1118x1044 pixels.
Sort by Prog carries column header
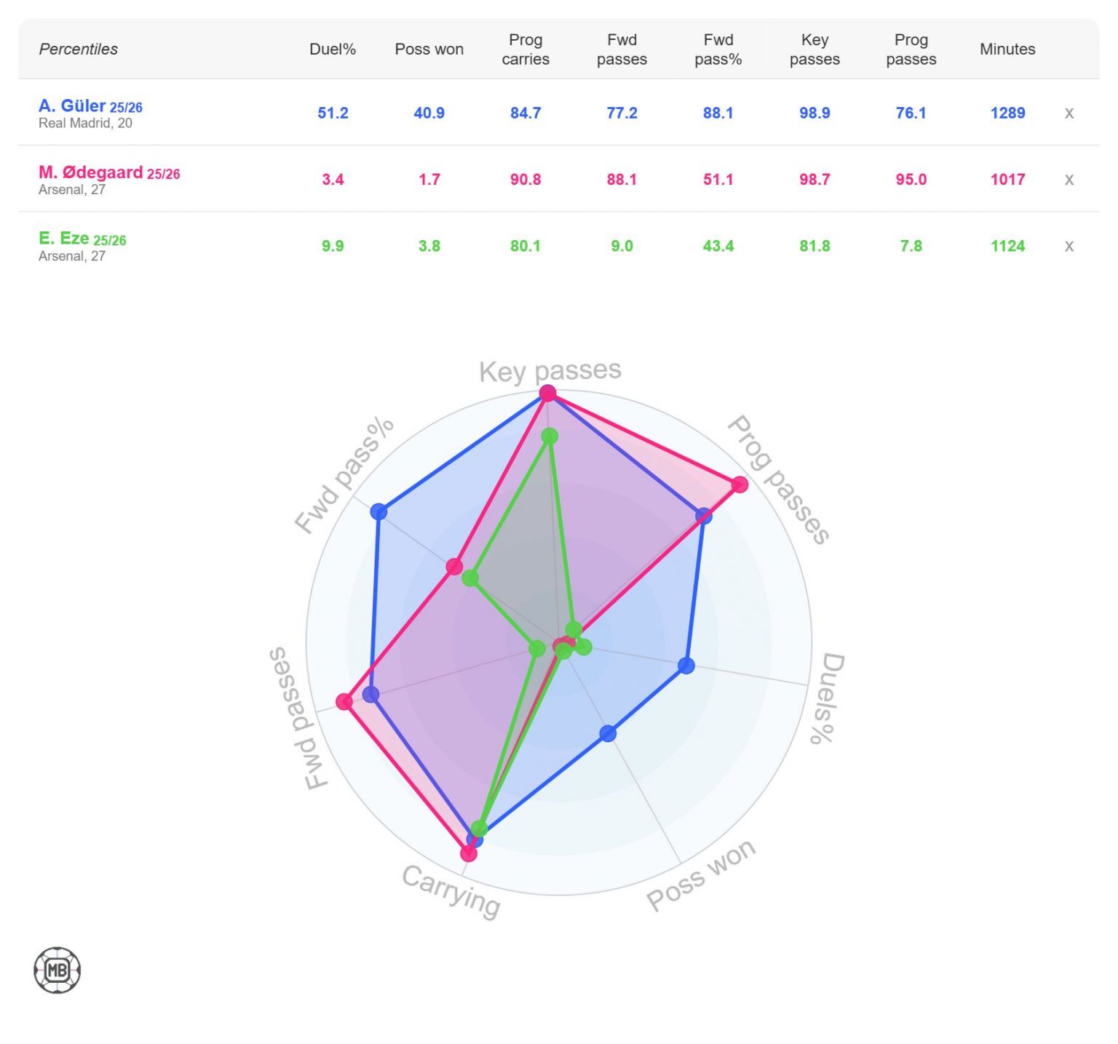[525, 49]
